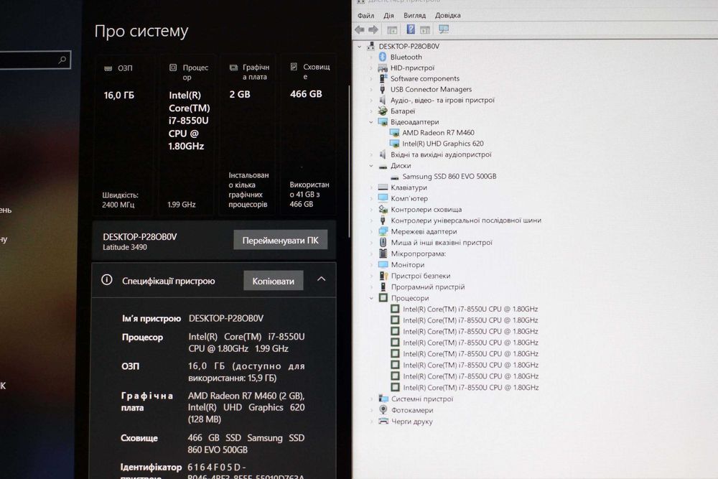718x479 pixels.
Task: Click '466 GB SSD Samsung SSD 860 EVO 500GB' text
Action: tap(246, 444)
